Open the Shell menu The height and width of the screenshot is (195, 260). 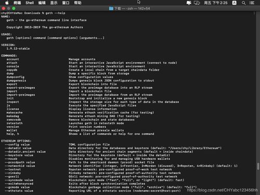click(x=30, y=3)
